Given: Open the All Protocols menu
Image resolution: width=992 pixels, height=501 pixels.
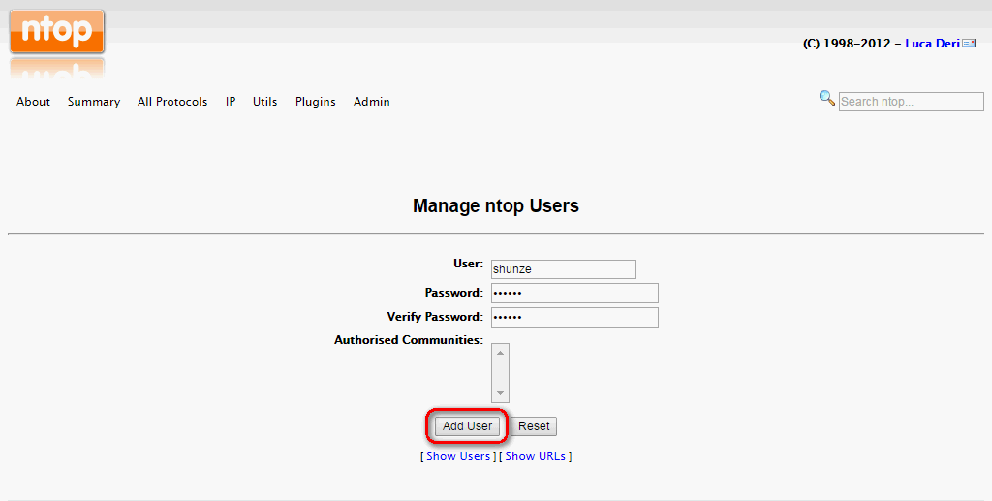Looking at the screenshot, I should point(172,102).
